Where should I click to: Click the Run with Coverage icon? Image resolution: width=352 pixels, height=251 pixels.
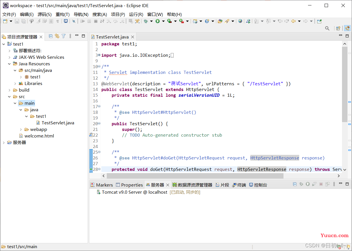coord(169,21)
